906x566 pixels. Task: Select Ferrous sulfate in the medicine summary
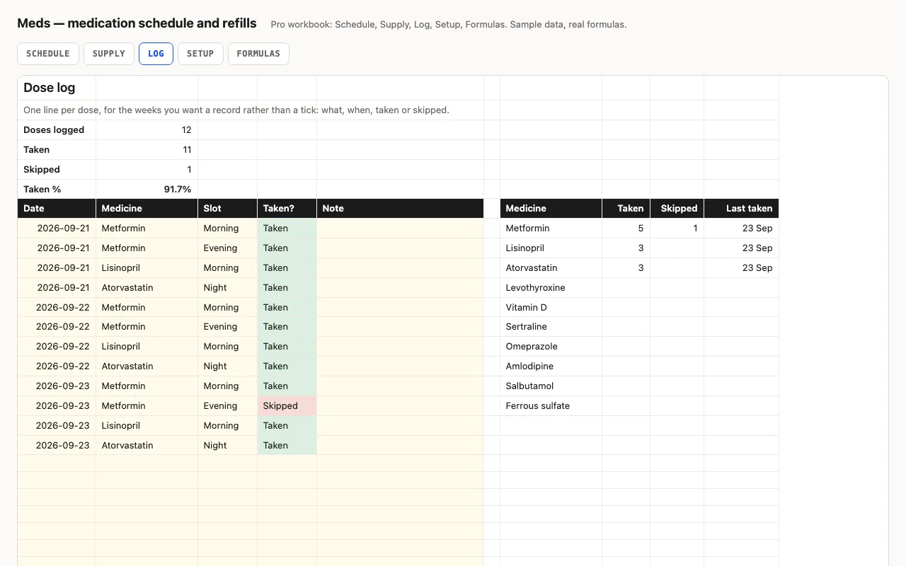coord(551,406)
